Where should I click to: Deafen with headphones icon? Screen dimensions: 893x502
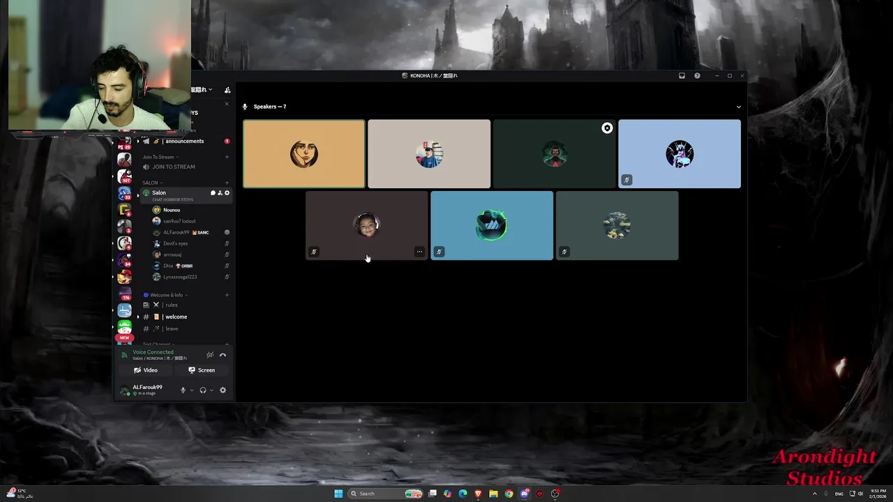tap(203, 390)
